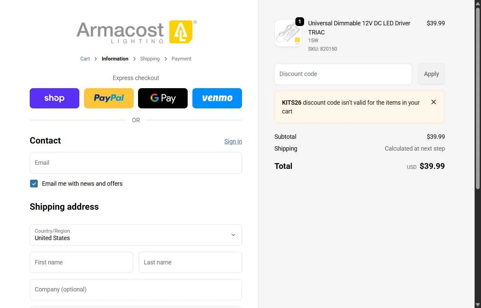Screen dimensions: 481x308
Task: Click the Shipping address heading
Action: coord(64,207)
